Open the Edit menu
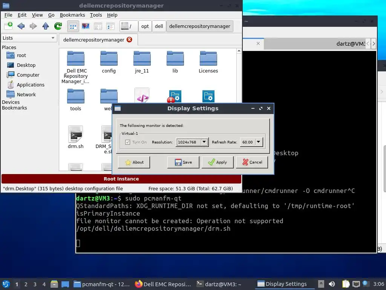This screenshot has width=386, height=290. 22,15
